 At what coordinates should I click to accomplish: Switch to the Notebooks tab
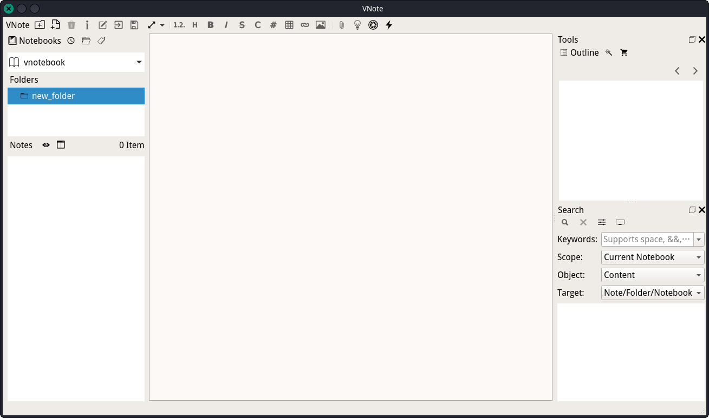pos(35,41)
